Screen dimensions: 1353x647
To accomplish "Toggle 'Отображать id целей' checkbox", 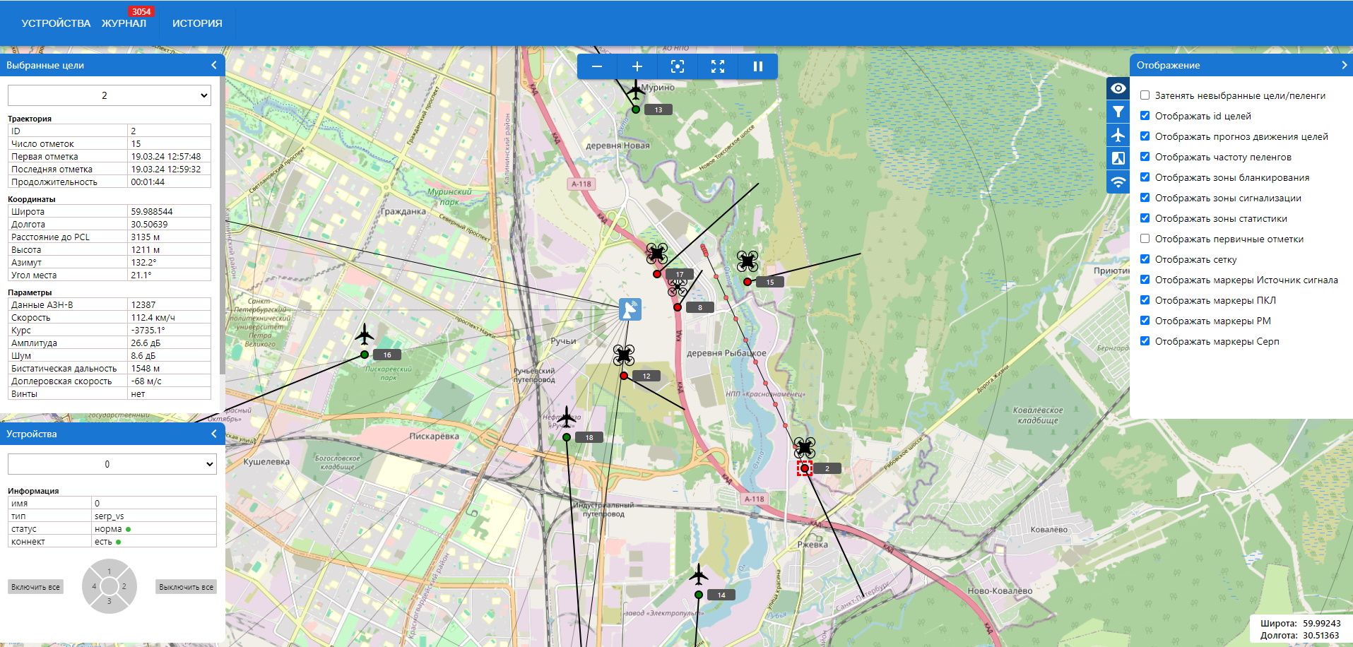I will pyautogui.click(x=1145, y=116).
